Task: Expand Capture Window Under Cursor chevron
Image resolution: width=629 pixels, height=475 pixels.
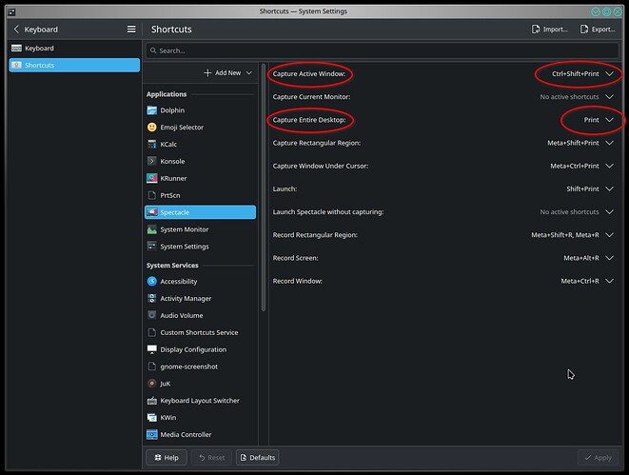Action: point(609,166)
